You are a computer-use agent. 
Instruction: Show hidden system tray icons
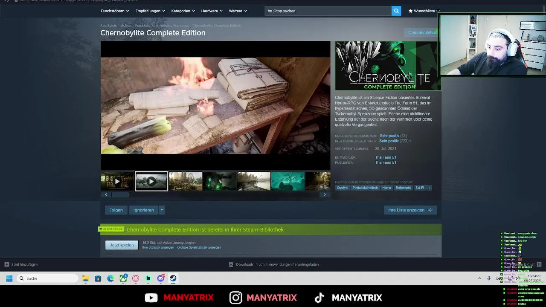479,278
